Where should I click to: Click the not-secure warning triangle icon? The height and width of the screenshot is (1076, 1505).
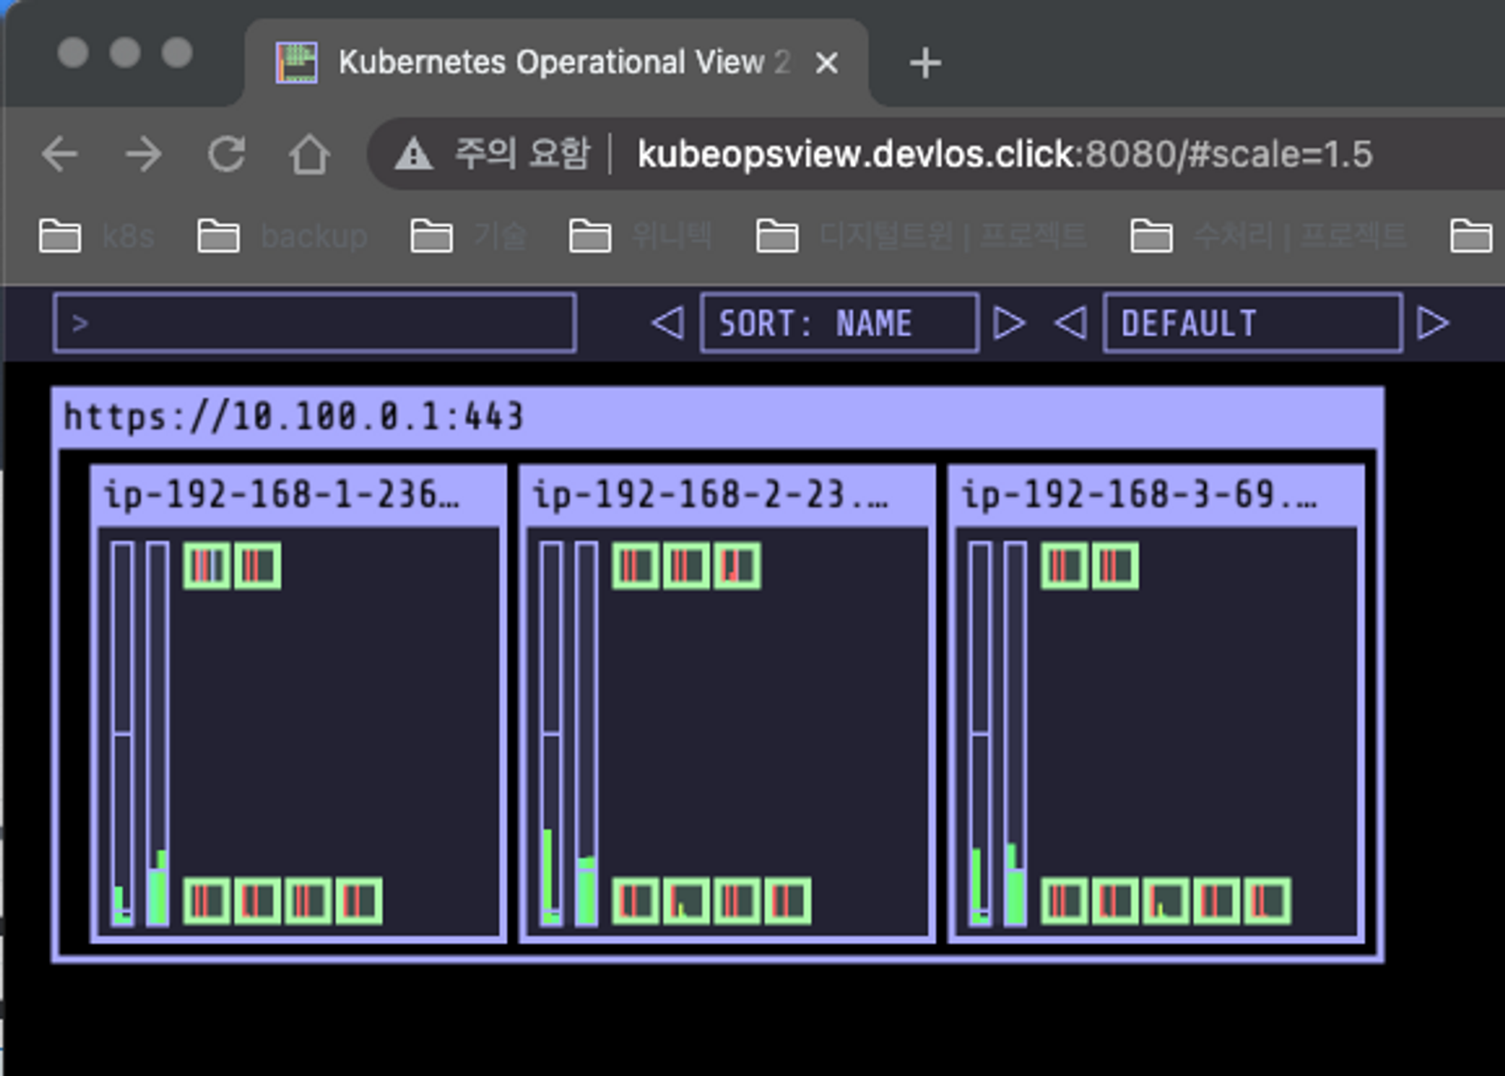point(414,154)
